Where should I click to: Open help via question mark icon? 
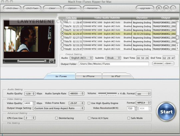(173, 8)
